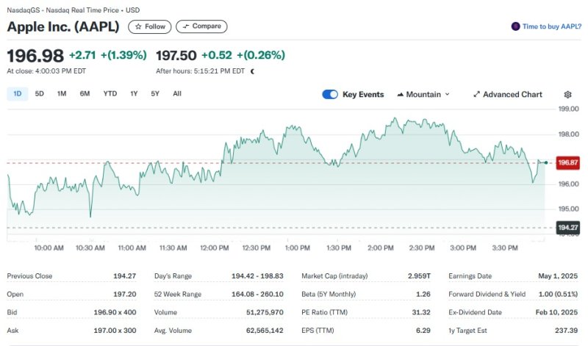This screenshot has width=588, height=346.
Task: Click 1y Target Est value 237.39
Action: click(566, 331)
